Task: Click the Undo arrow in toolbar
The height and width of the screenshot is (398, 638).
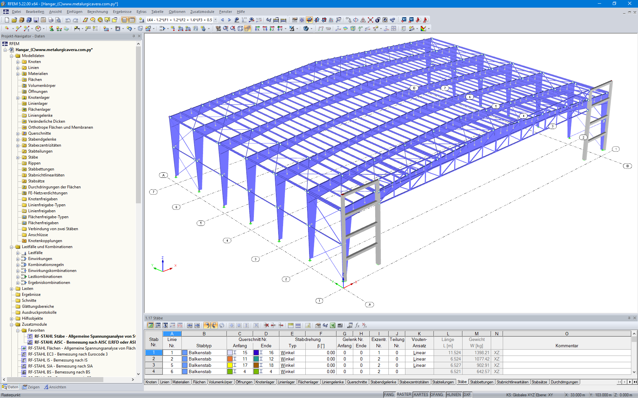Action: (x=68, y=20)
